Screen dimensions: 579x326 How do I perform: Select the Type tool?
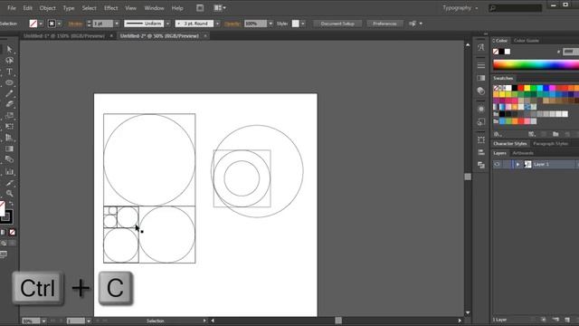[x=9, y=72]
